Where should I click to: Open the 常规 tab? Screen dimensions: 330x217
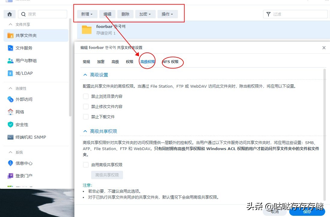[x=86, y=62]
